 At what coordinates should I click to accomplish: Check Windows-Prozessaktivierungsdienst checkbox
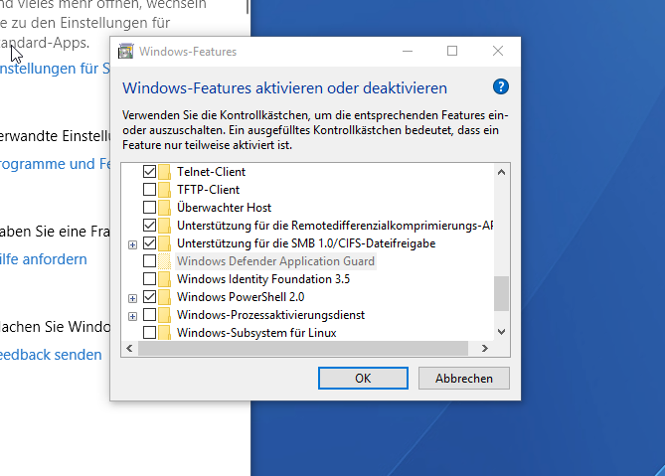[149, 315]
